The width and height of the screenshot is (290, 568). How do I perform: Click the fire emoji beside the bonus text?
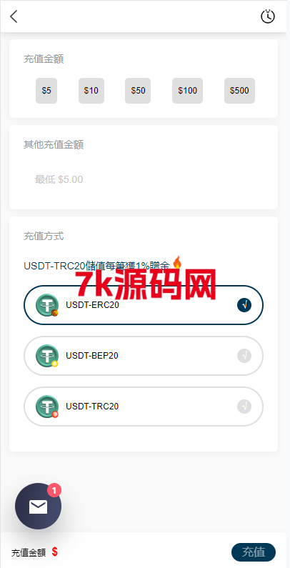(177, 263)
